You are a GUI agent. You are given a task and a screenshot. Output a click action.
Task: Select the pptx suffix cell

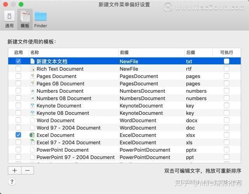pos(191,150)
